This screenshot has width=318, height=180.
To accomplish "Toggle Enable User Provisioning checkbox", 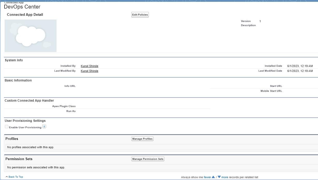I will 6,127.
